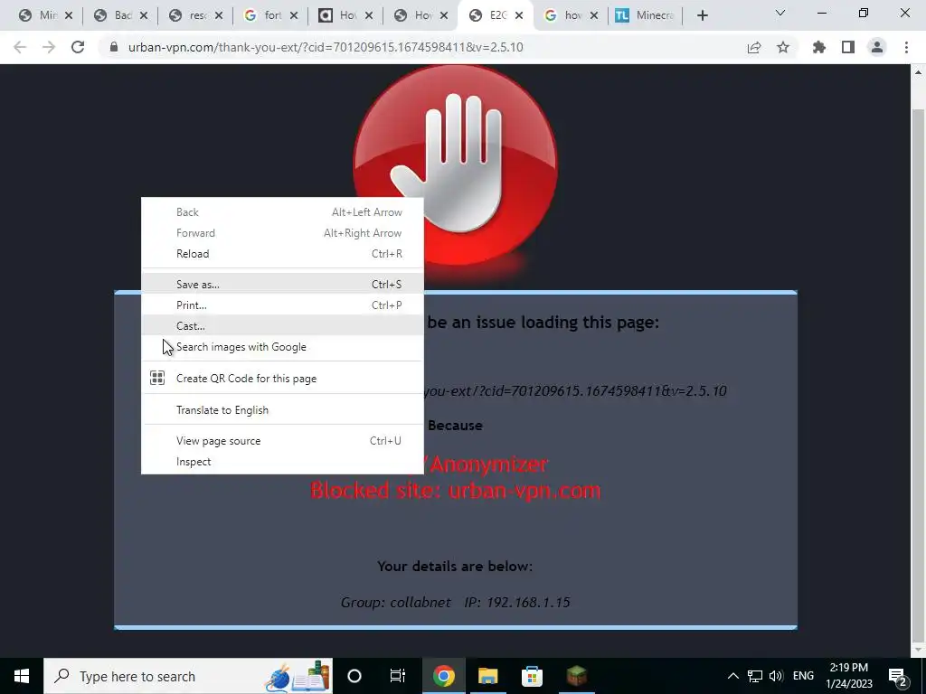926x694 pixels.
Task: Close the 'Min' tab
Action: click(69, 16)
